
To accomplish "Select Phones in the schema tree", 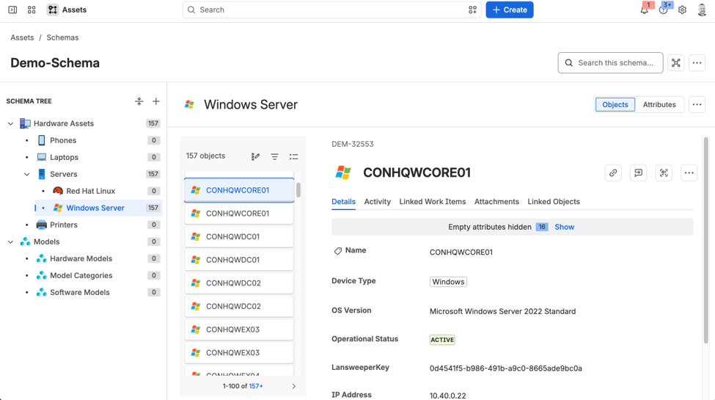I will [x=63, y=140].
